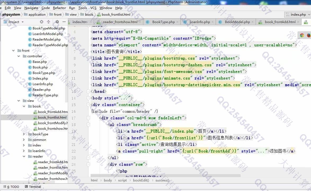Open the Terminal tool window
Viewport: 311px width, 191px height.
(33, 187)
